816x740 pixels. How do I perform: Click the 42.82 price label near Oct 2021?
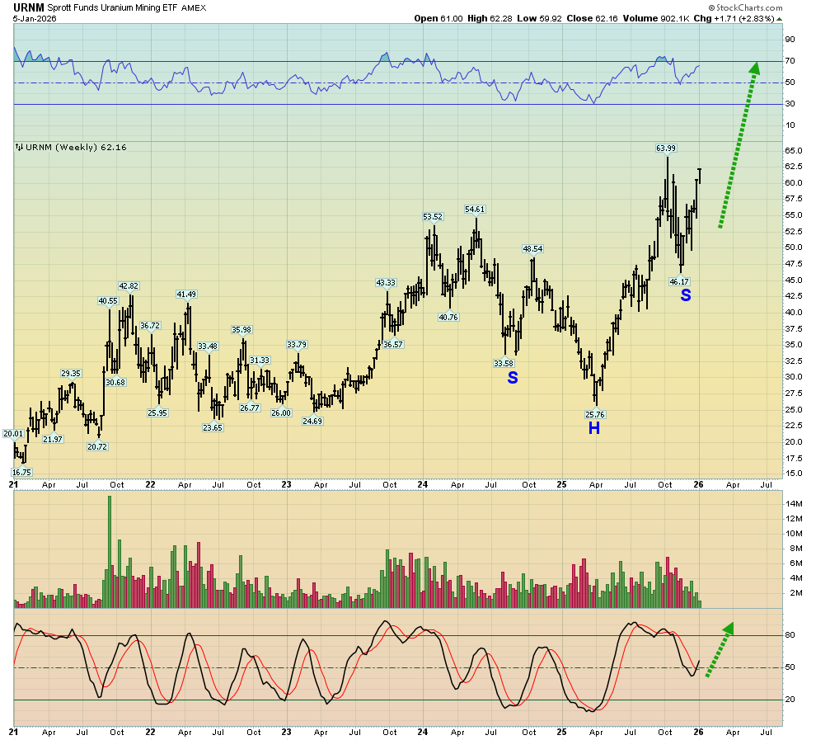point(129,286)
